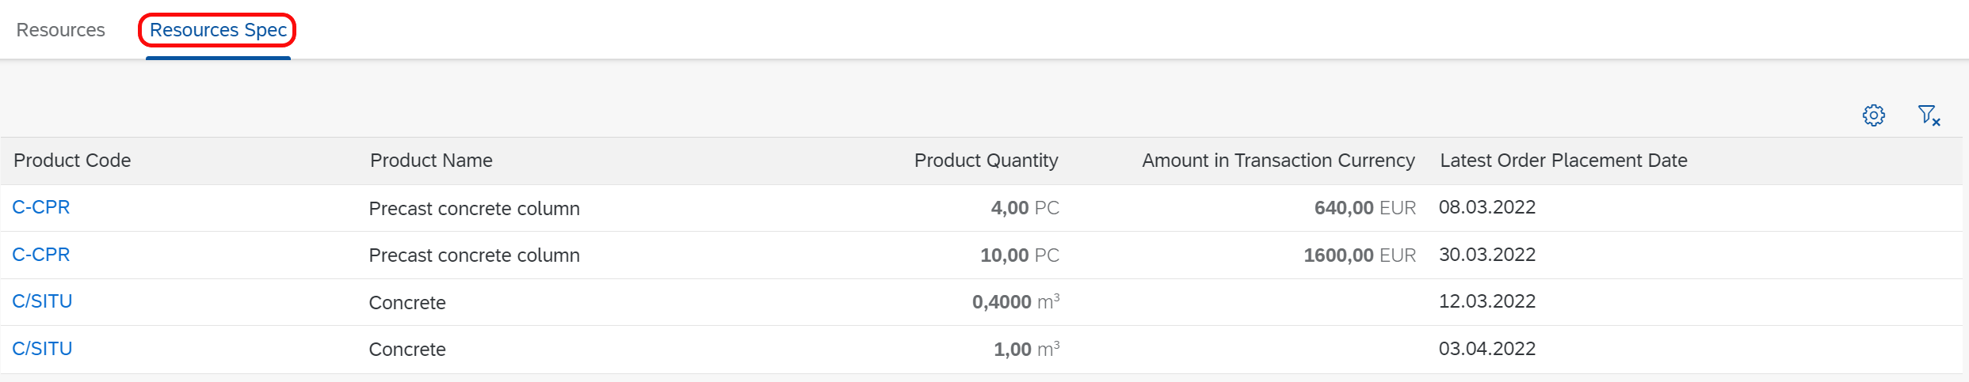Viewport: 1969px width, 382px height.
Task: Open table settings gear icon
Action: coord(1873,115)
